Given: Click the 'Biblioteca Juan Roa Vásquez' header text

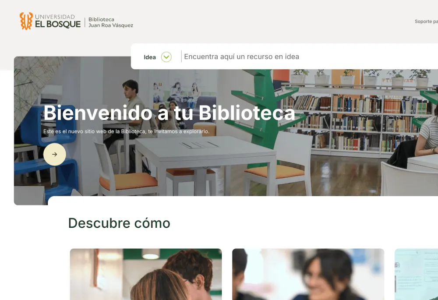Looking at the screenshot, I should 111,22.
